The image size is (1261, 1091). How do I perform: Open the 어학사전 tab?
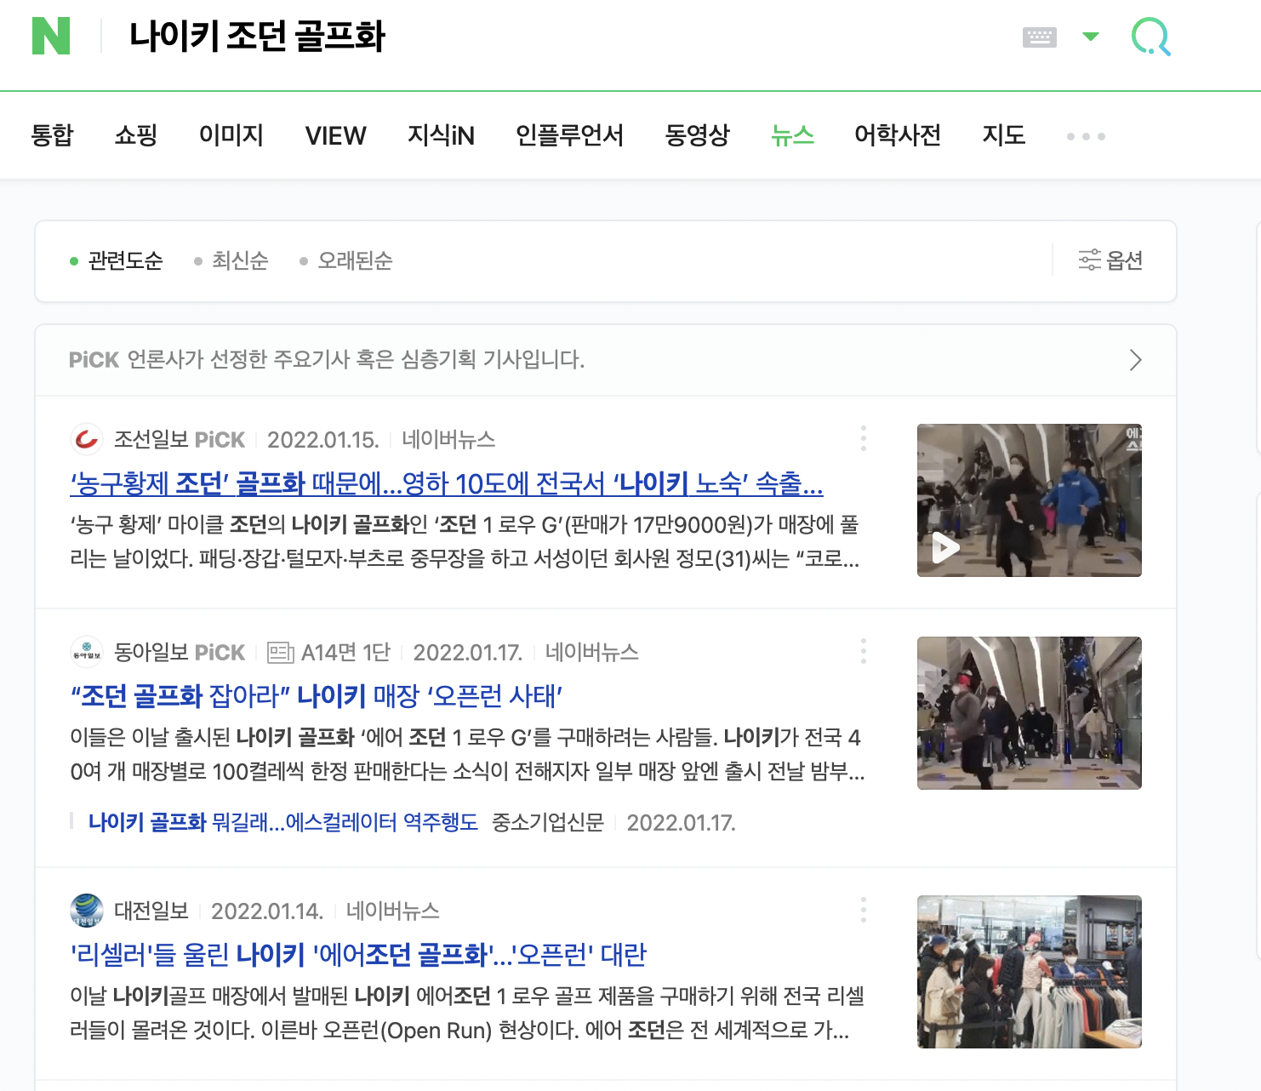[x=898, y=135]
